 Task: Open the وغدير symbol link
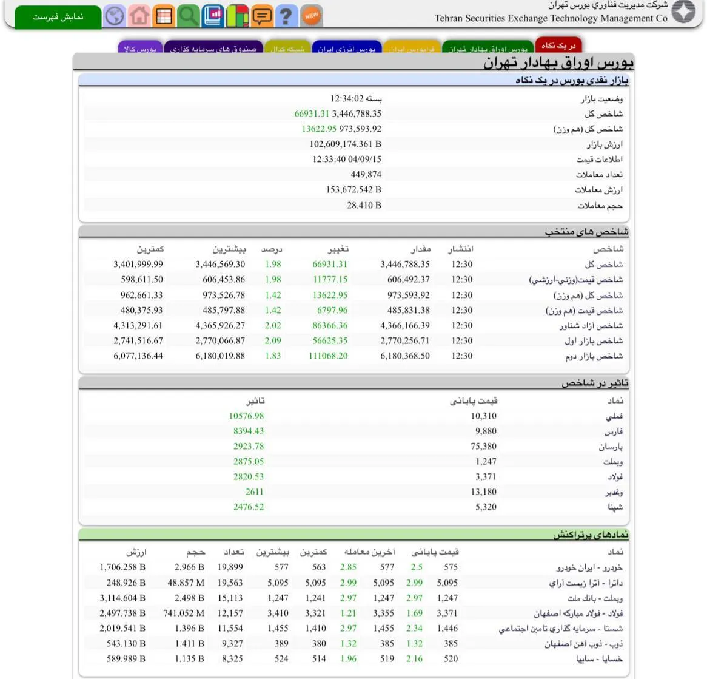pos(614,492)
